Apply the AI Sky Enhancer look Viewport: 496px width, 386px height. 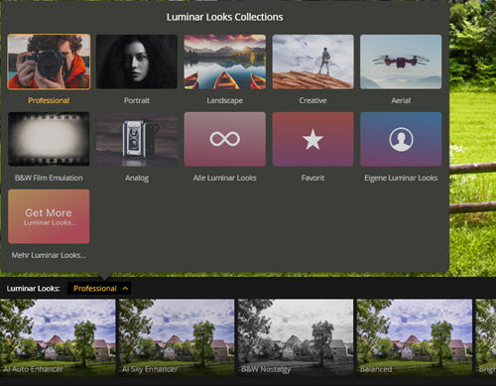tap(177, 337)
